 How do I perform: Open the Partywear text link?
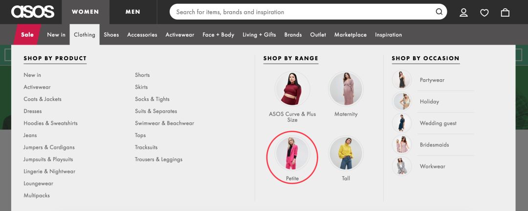[x=432, y=80]
